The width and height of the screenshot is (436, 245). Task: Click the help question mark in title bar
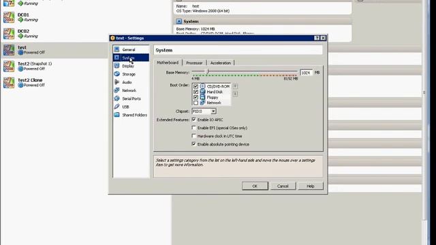[x=317, y=38]
